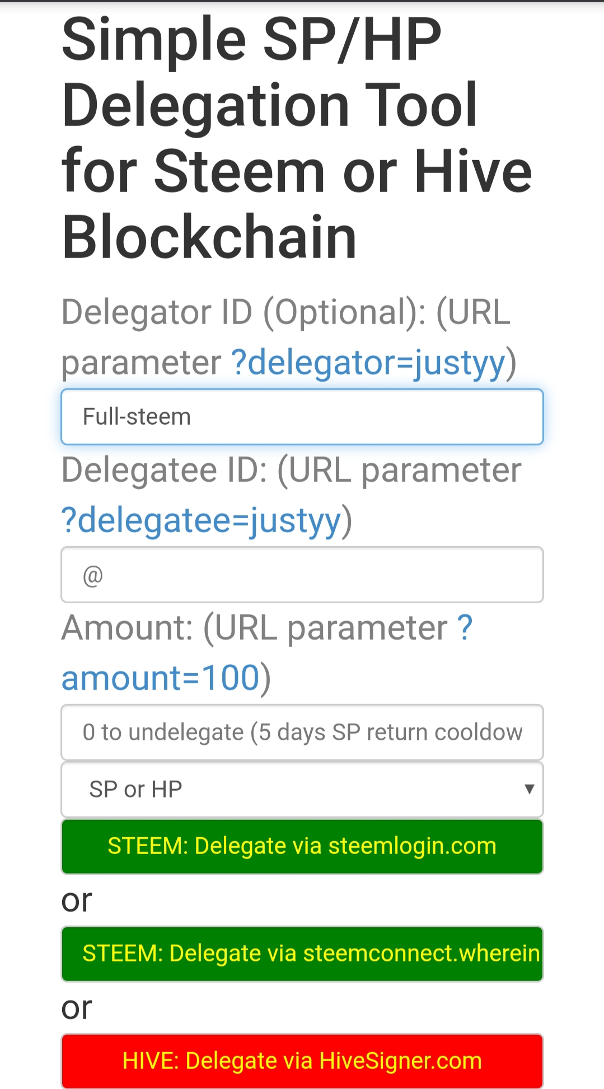Click the "or" text above HiveSigner button
The height and width of the screenshot is (1089, 604).
pos(77,1007)
